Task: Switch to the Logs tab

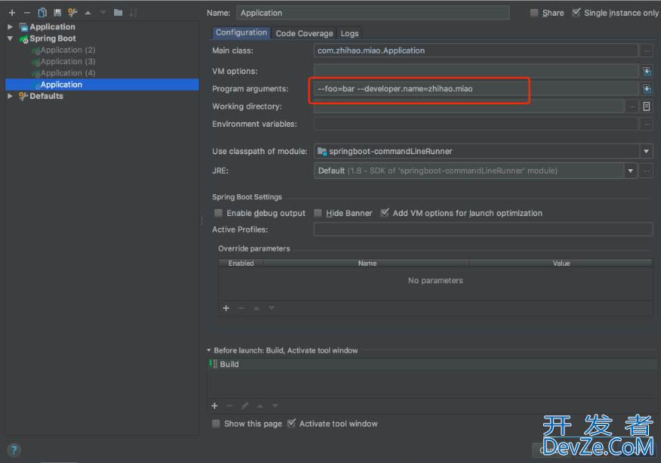Action: tap(350, 33)
